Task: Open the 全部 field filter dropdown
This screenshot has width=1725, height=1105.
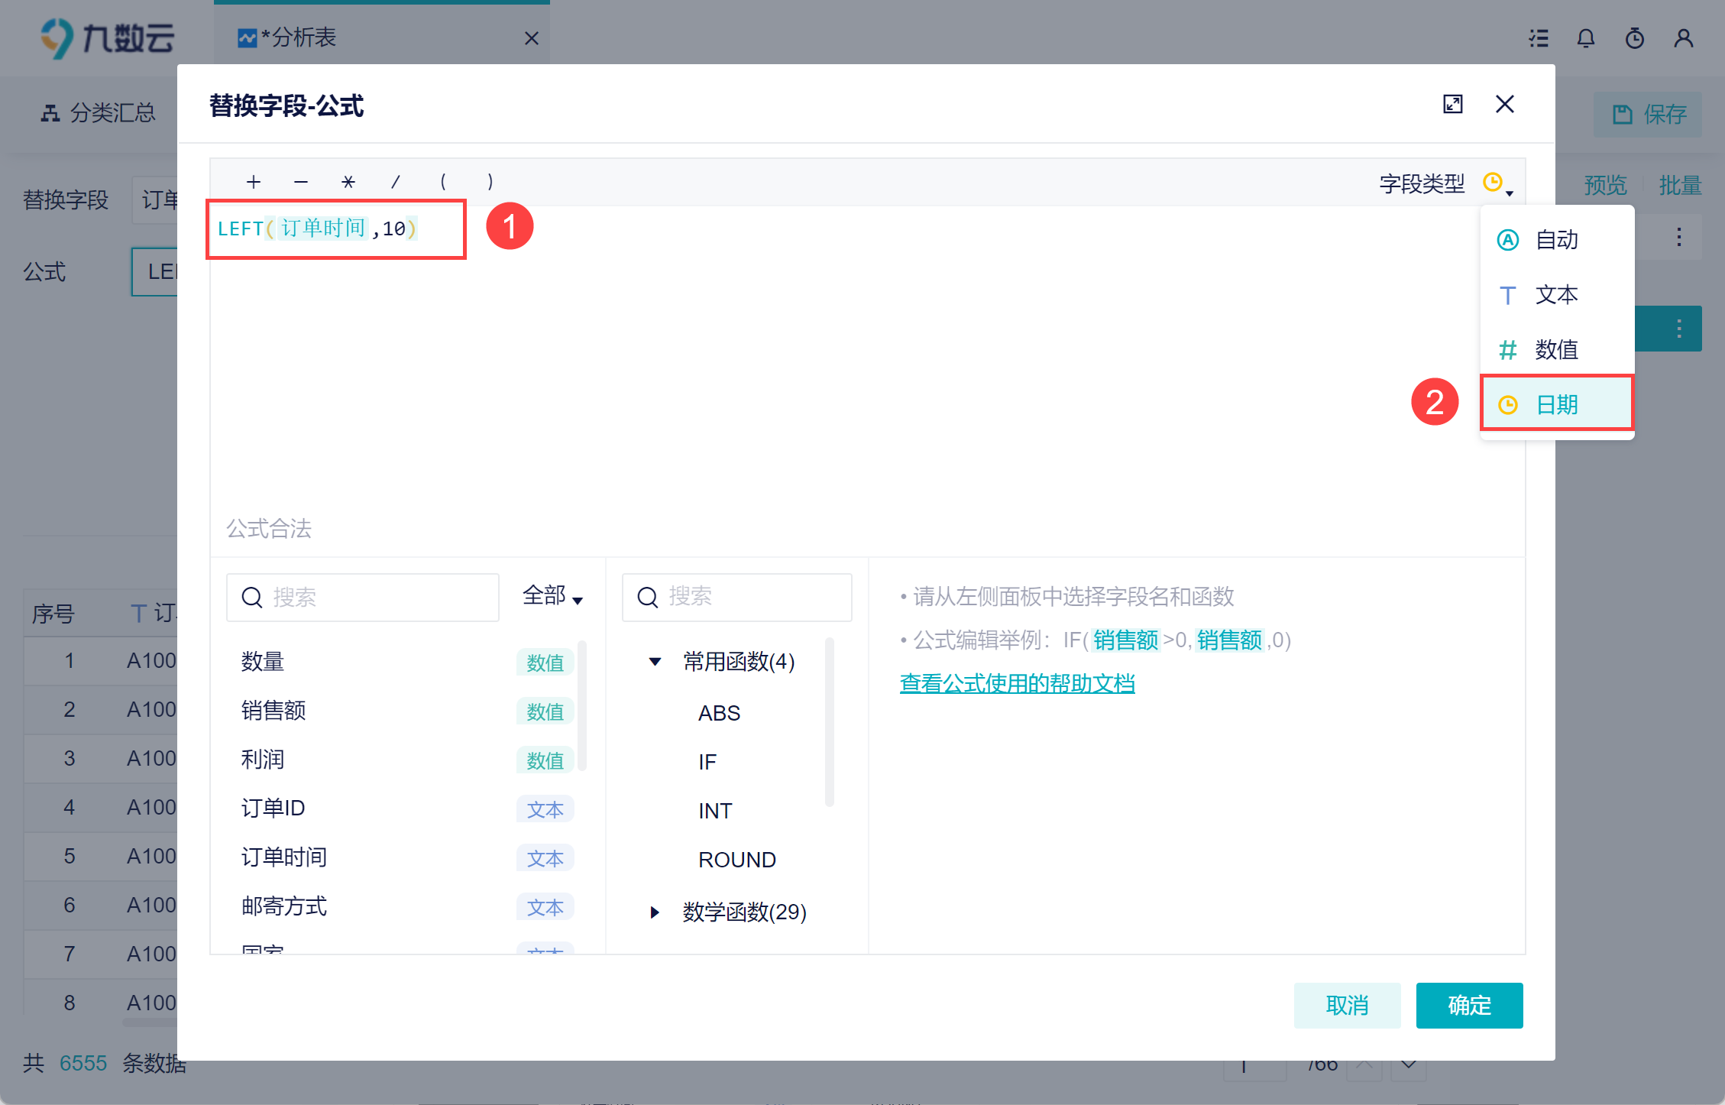Action: tap(552, 595)
